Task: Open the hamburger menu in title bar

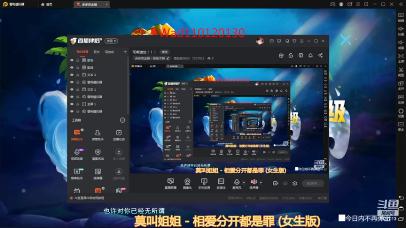Action: (x=301, y=41)
